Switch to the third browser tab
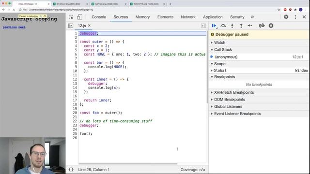The width and height of the screenshot is (310, 174). click(108, 4)
